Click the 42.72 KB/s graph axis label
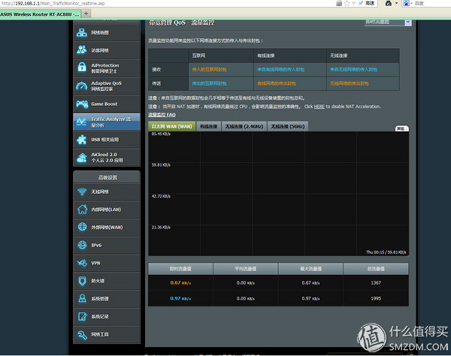The width and height of the screenshot is (451, 356). (x=161, y=196)
